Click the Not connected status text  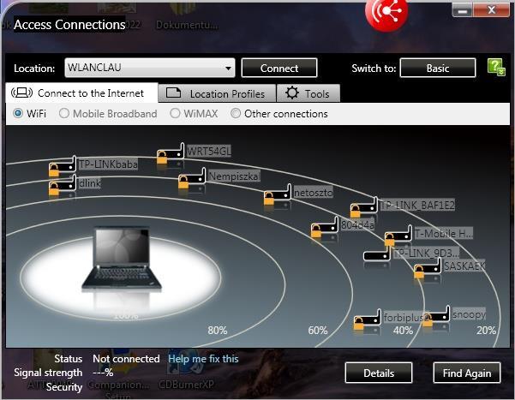126,359
